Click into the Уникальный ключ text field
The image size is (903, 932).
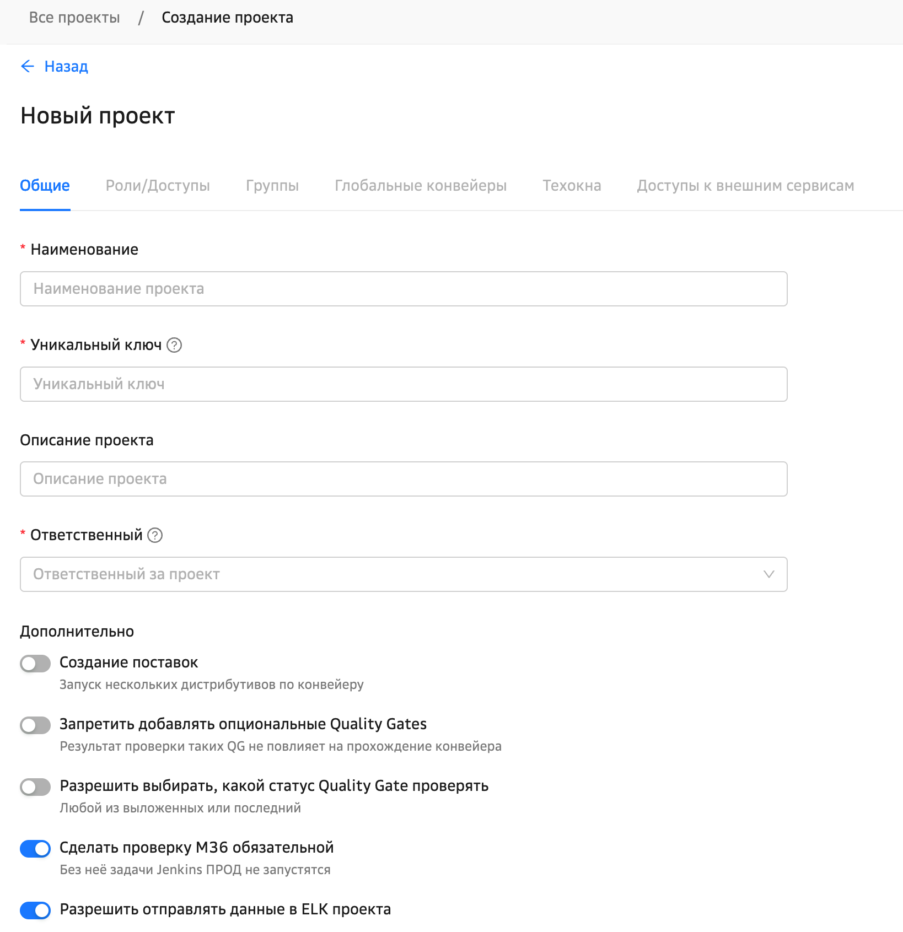tap(404, 384)
